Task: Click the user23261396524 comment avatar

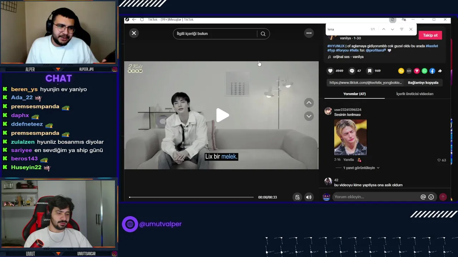Action: 328,111
